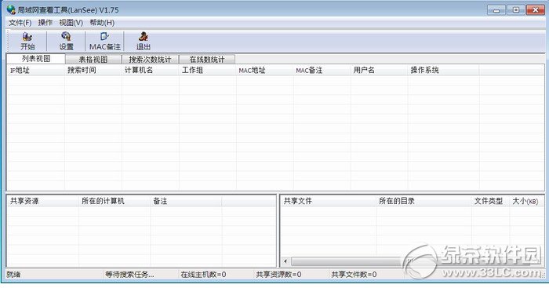549x288 pixels.
Task: Click the 大小(KB) column header
Action: coord(526,201)
